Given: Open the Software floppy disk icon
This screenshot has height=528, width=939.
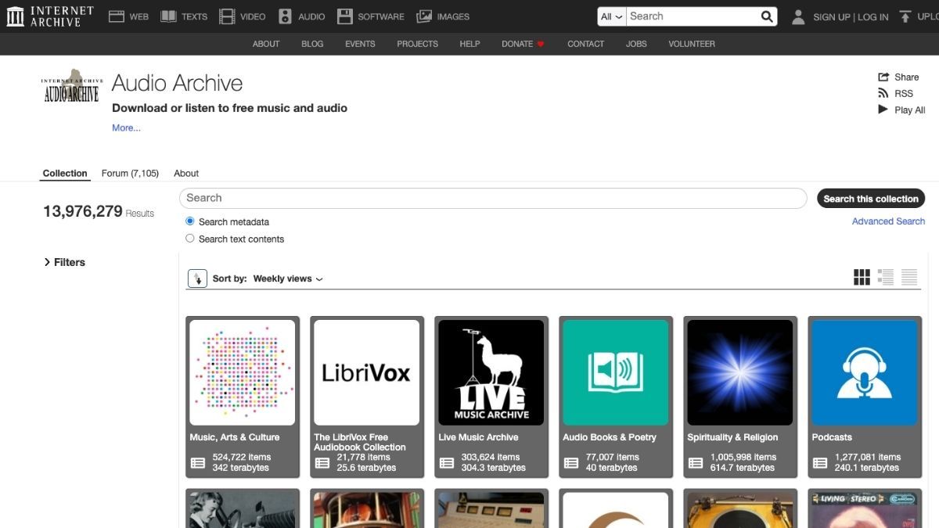Looking at the screenshot, I should coord(344,16).
